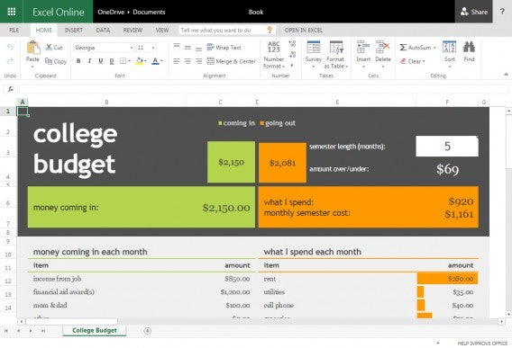Go to first sheet navigation arrow
The image size is (512, 348).
[x=6, y=331]
